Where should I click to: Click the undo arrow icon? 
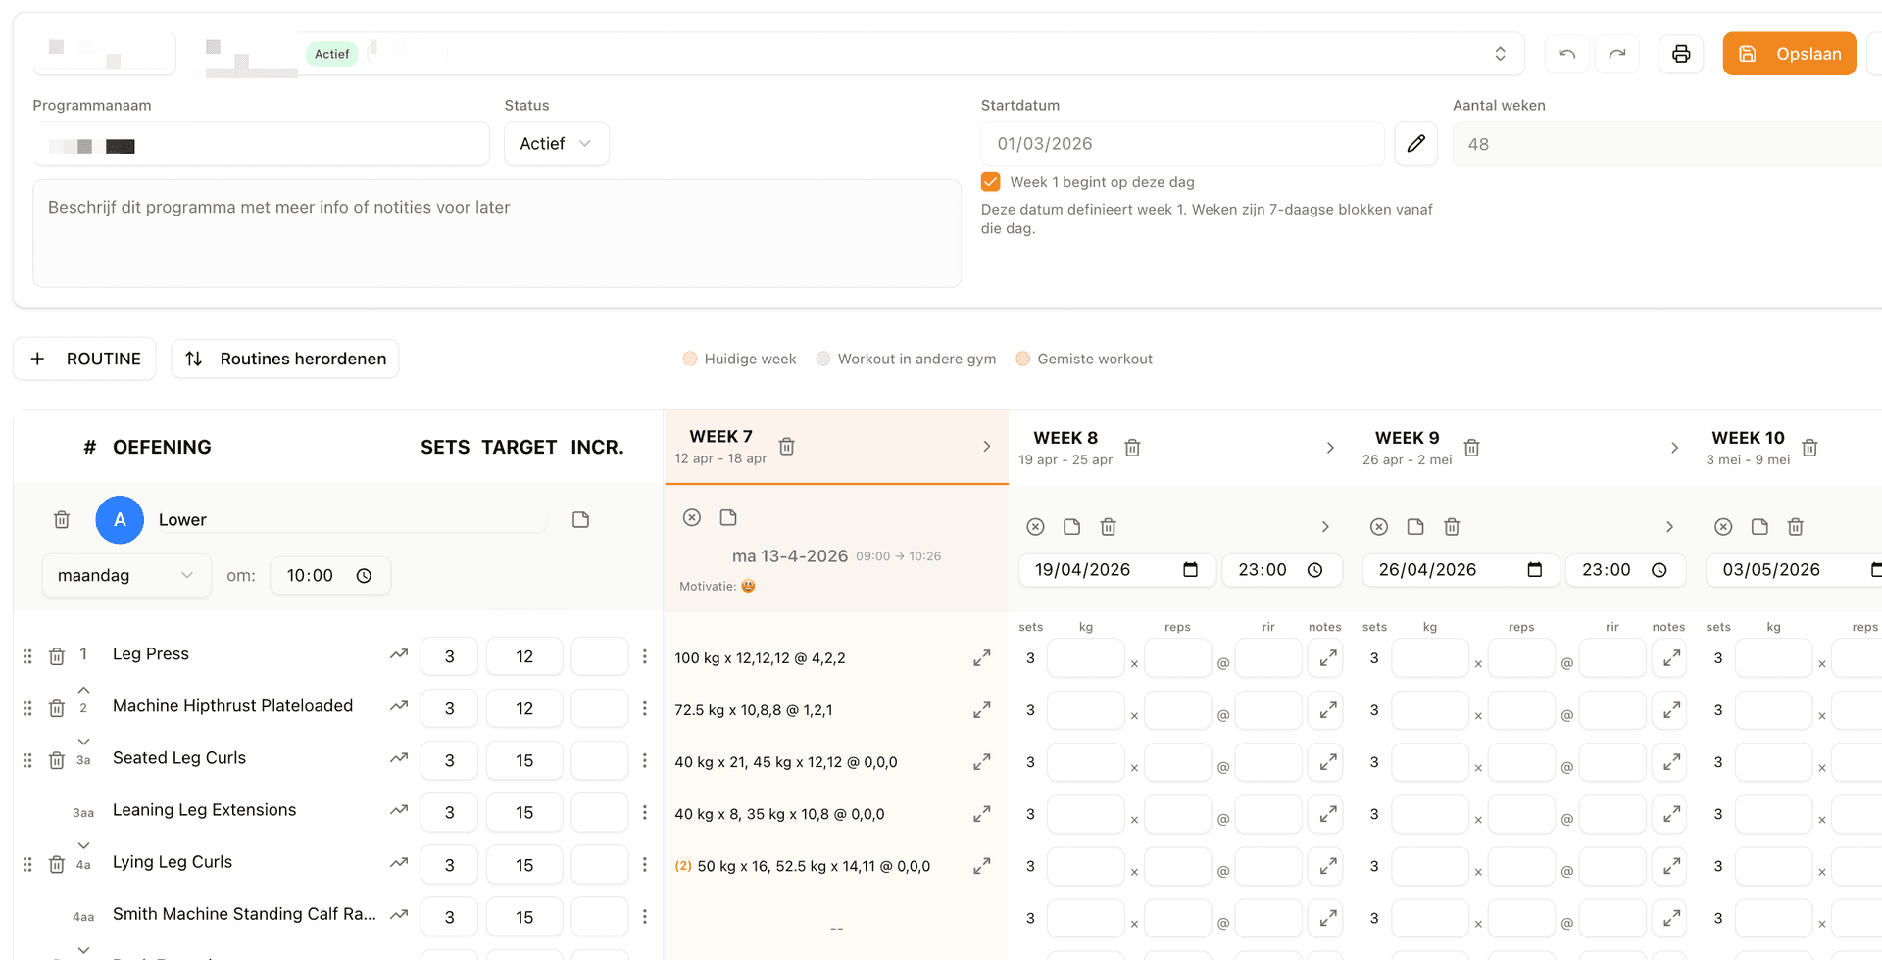point(1566,54)
